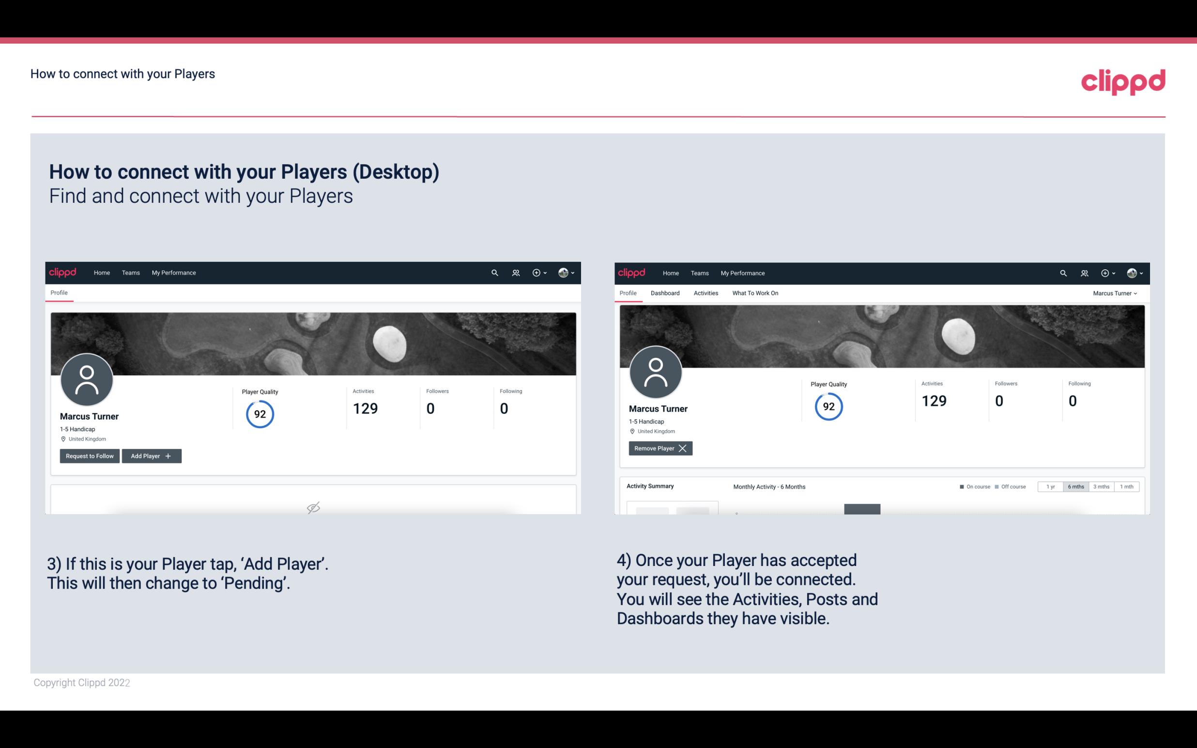Select the 'What To On' tab
The width and height of the screenshot is (1197, 748).
point(754,292)
